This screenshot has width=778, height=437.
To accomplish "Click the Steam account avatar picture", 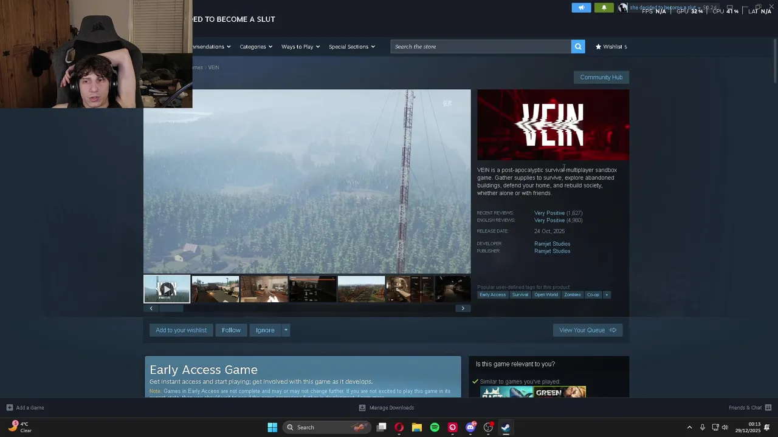I will 622,8.
